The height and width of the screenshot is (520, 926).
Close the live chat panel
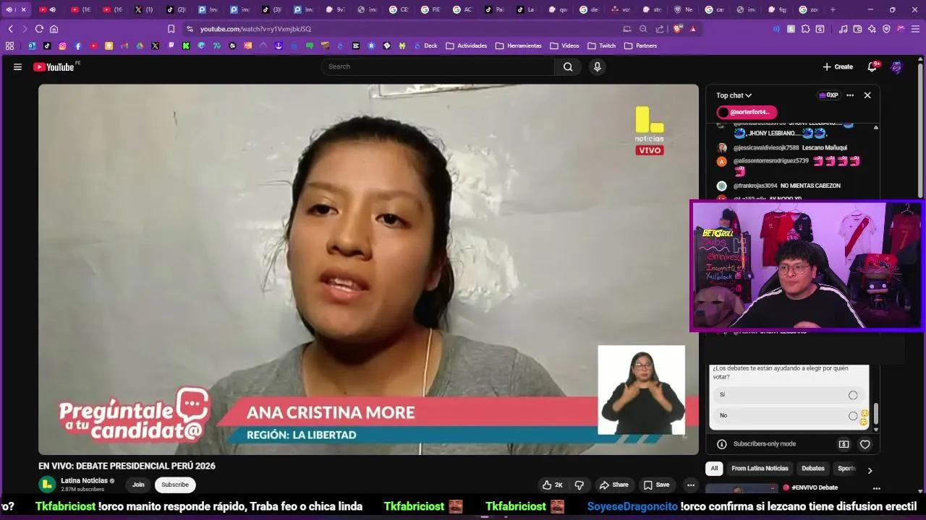click(x=867, y=95)
